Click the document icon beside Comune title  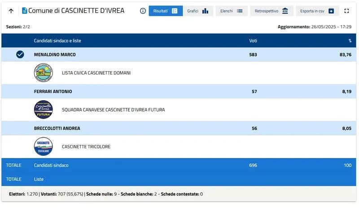click(24, 11)
